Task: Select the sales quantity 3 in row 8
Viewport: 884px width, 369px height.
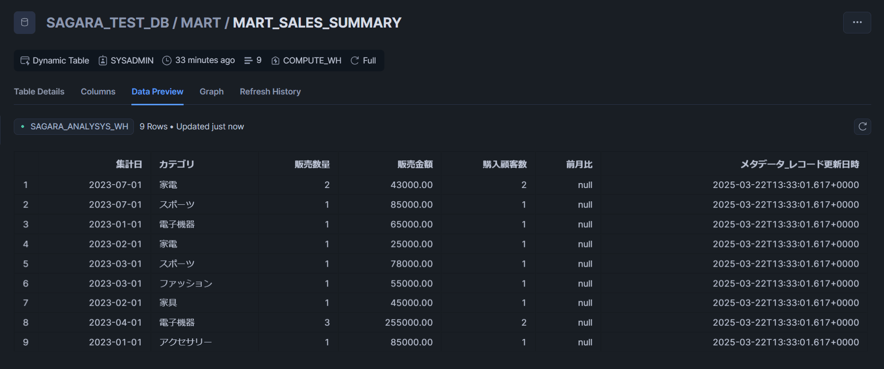Action: point(327,323)
